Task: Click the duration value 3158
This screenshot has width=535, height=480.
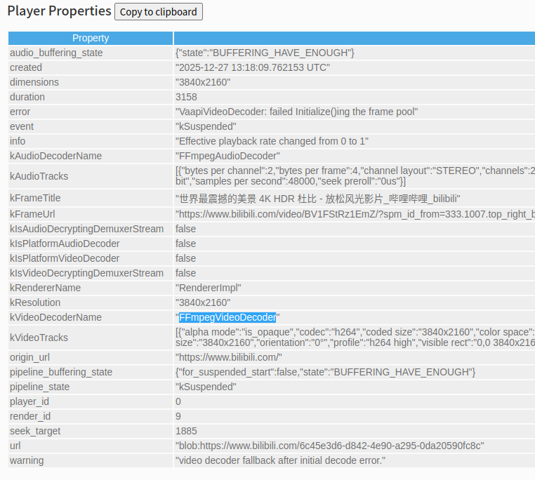Action: tap(186, 97)
